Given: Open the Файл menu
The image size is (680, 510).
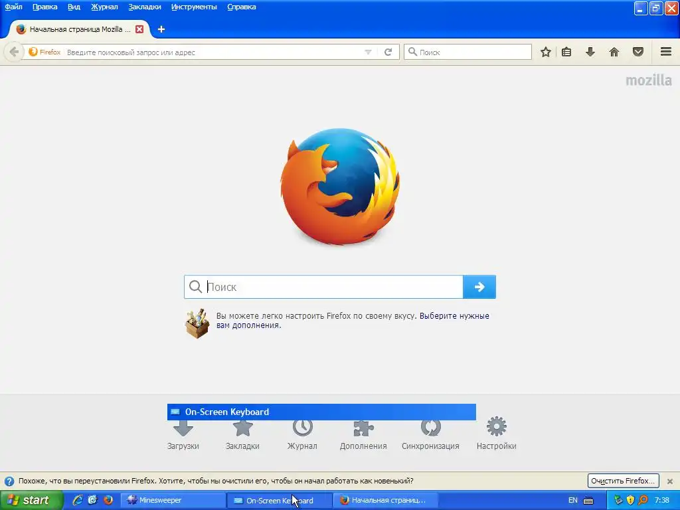Looking at the screenshot, I should point(13,7).
